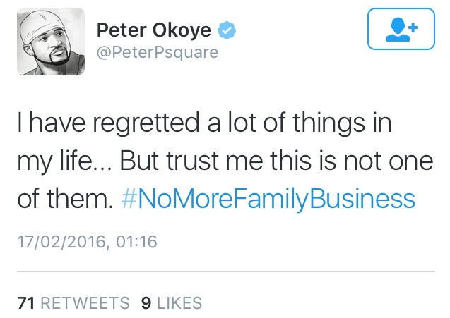
Task: Open the #NoMoreFamilyBusiness hashtag
Action: [x=268, y=199]
